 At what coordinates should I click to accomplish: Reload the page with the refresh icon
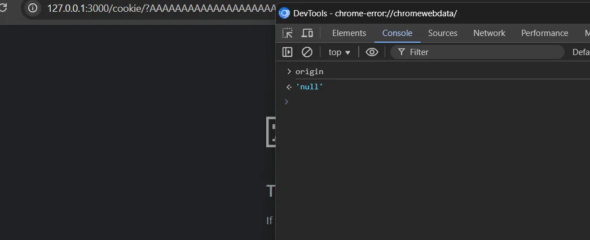(x=3, y=8)
